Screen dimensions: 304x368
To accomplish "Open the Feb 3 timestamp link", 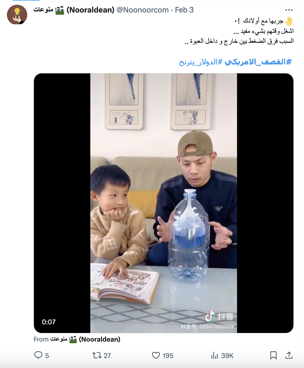I will coord(184,10).
